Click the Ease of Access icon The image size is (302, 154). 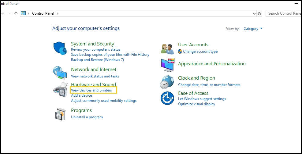point(167,98)
